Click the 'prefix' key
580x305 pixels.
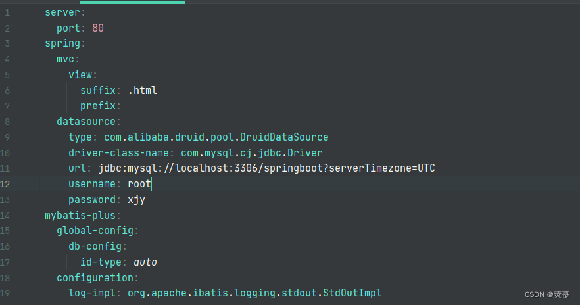[x=97, y=106]
